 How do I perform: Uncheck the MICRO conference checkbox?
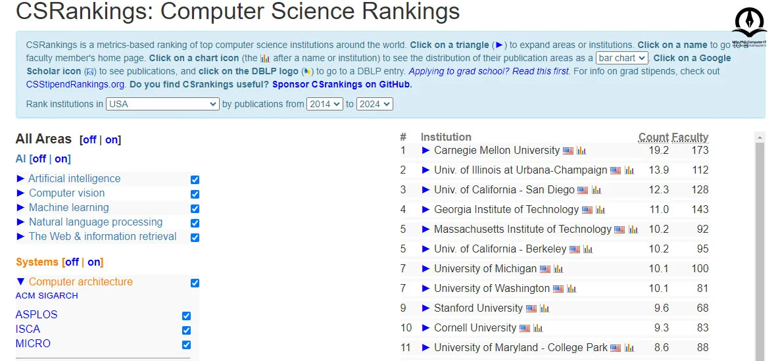point(187,344)
